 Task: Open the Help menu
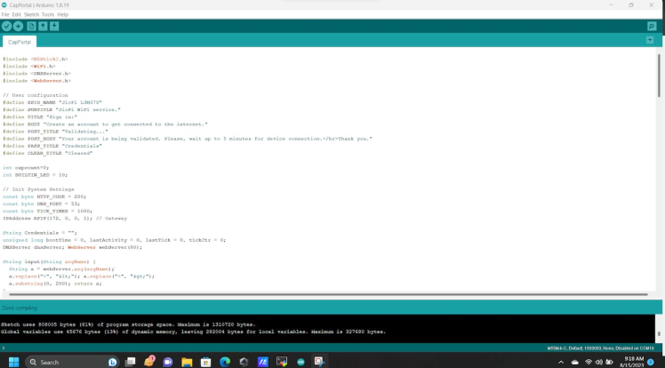[x=63, y=14]
